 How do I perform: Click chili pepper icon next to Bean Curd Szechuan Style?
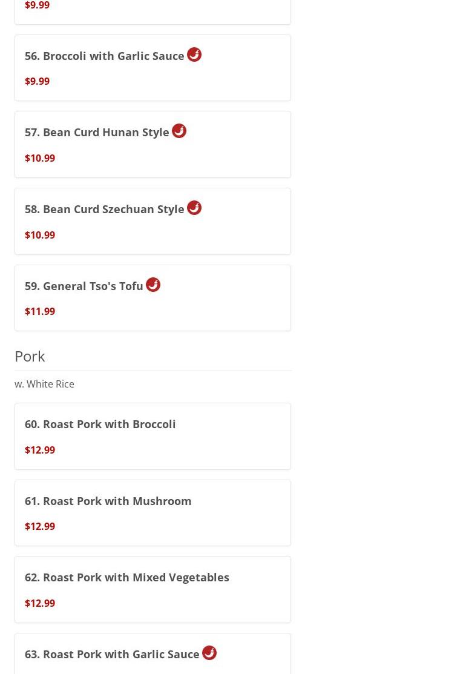click(194, 208)
